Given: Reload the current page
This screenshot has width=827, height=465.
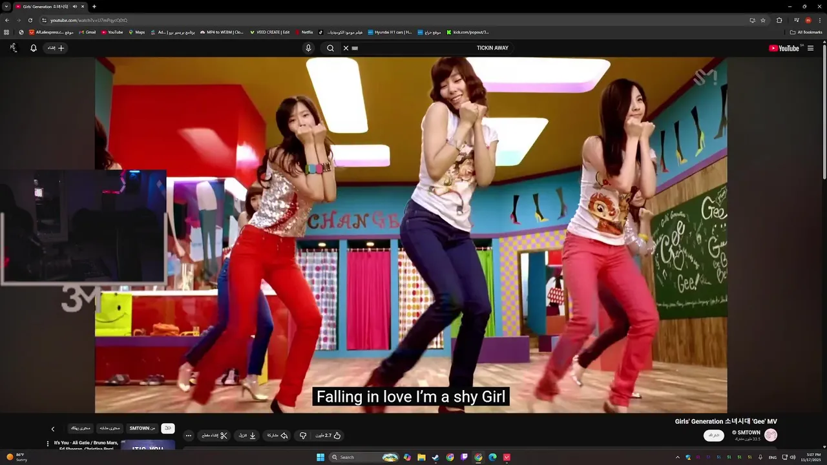Looking at the screenshot, I should click(x=30, y=20).
